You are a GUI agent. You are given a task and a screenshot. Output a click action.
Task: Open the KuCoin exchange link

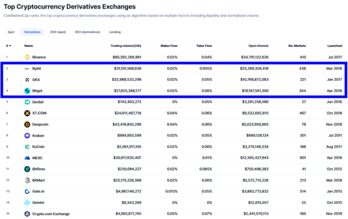pyautogui.click(x=38, y=147)
